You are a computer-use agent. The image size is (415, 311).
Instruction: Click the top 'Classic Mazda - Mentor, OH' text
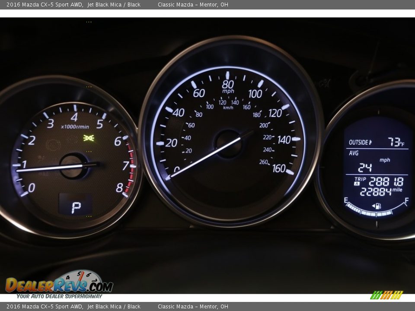(193, 5)
